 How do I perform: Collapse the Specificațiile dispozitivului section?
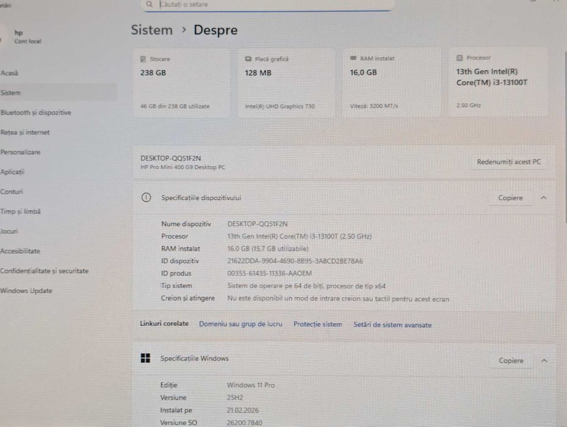[543, 198]
